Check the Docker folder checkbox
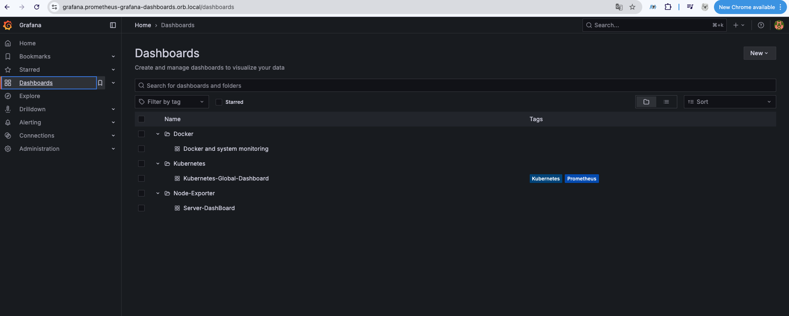 141,134
